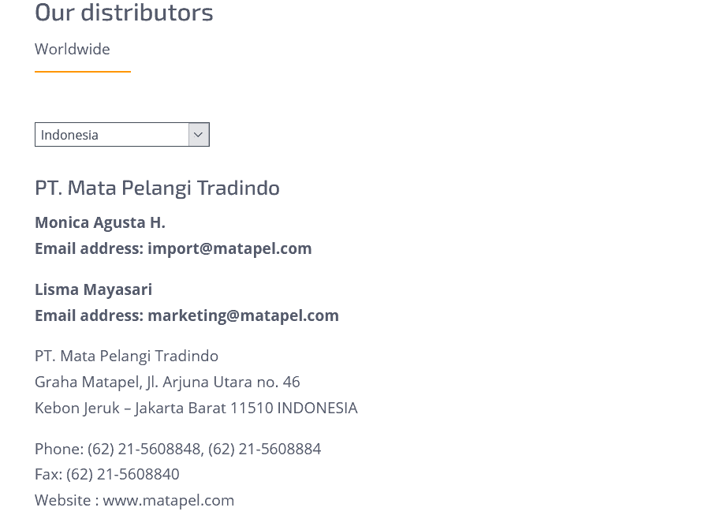Viewport: 705px width, 515px height.
Task: Click the contact name Monica Agusta H.
Action: point(99,222)
